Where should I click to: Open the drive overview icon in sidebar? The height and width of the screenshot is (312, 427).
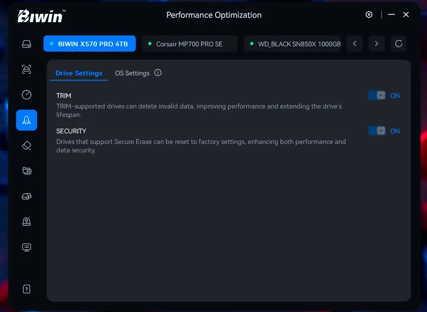[27, 44]
